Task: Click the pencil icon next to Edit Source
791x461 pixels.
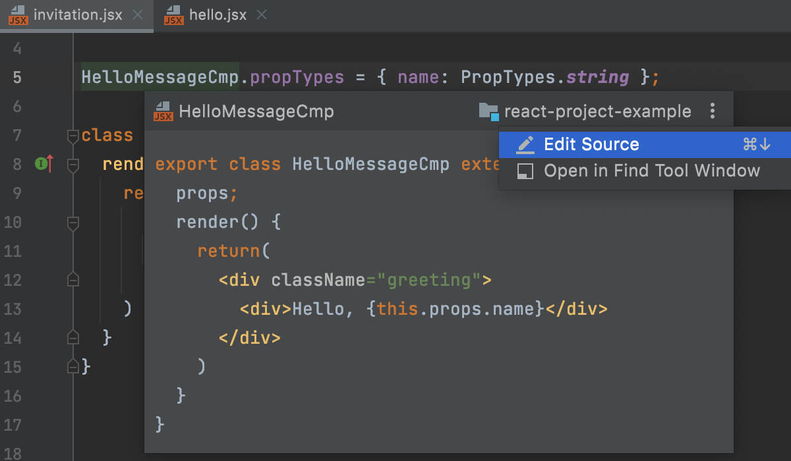Action: click(x=525, y=144)
